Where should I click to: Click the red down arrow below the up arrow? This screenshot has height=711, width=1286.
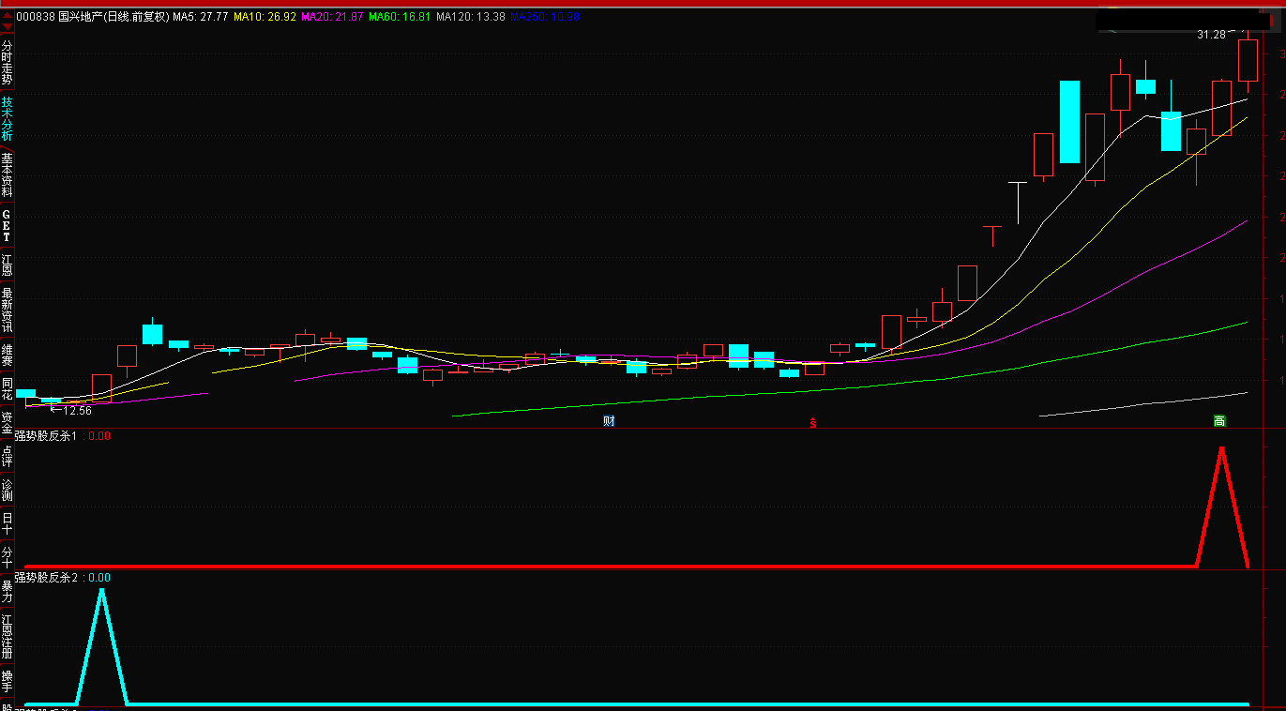[8, 26]
